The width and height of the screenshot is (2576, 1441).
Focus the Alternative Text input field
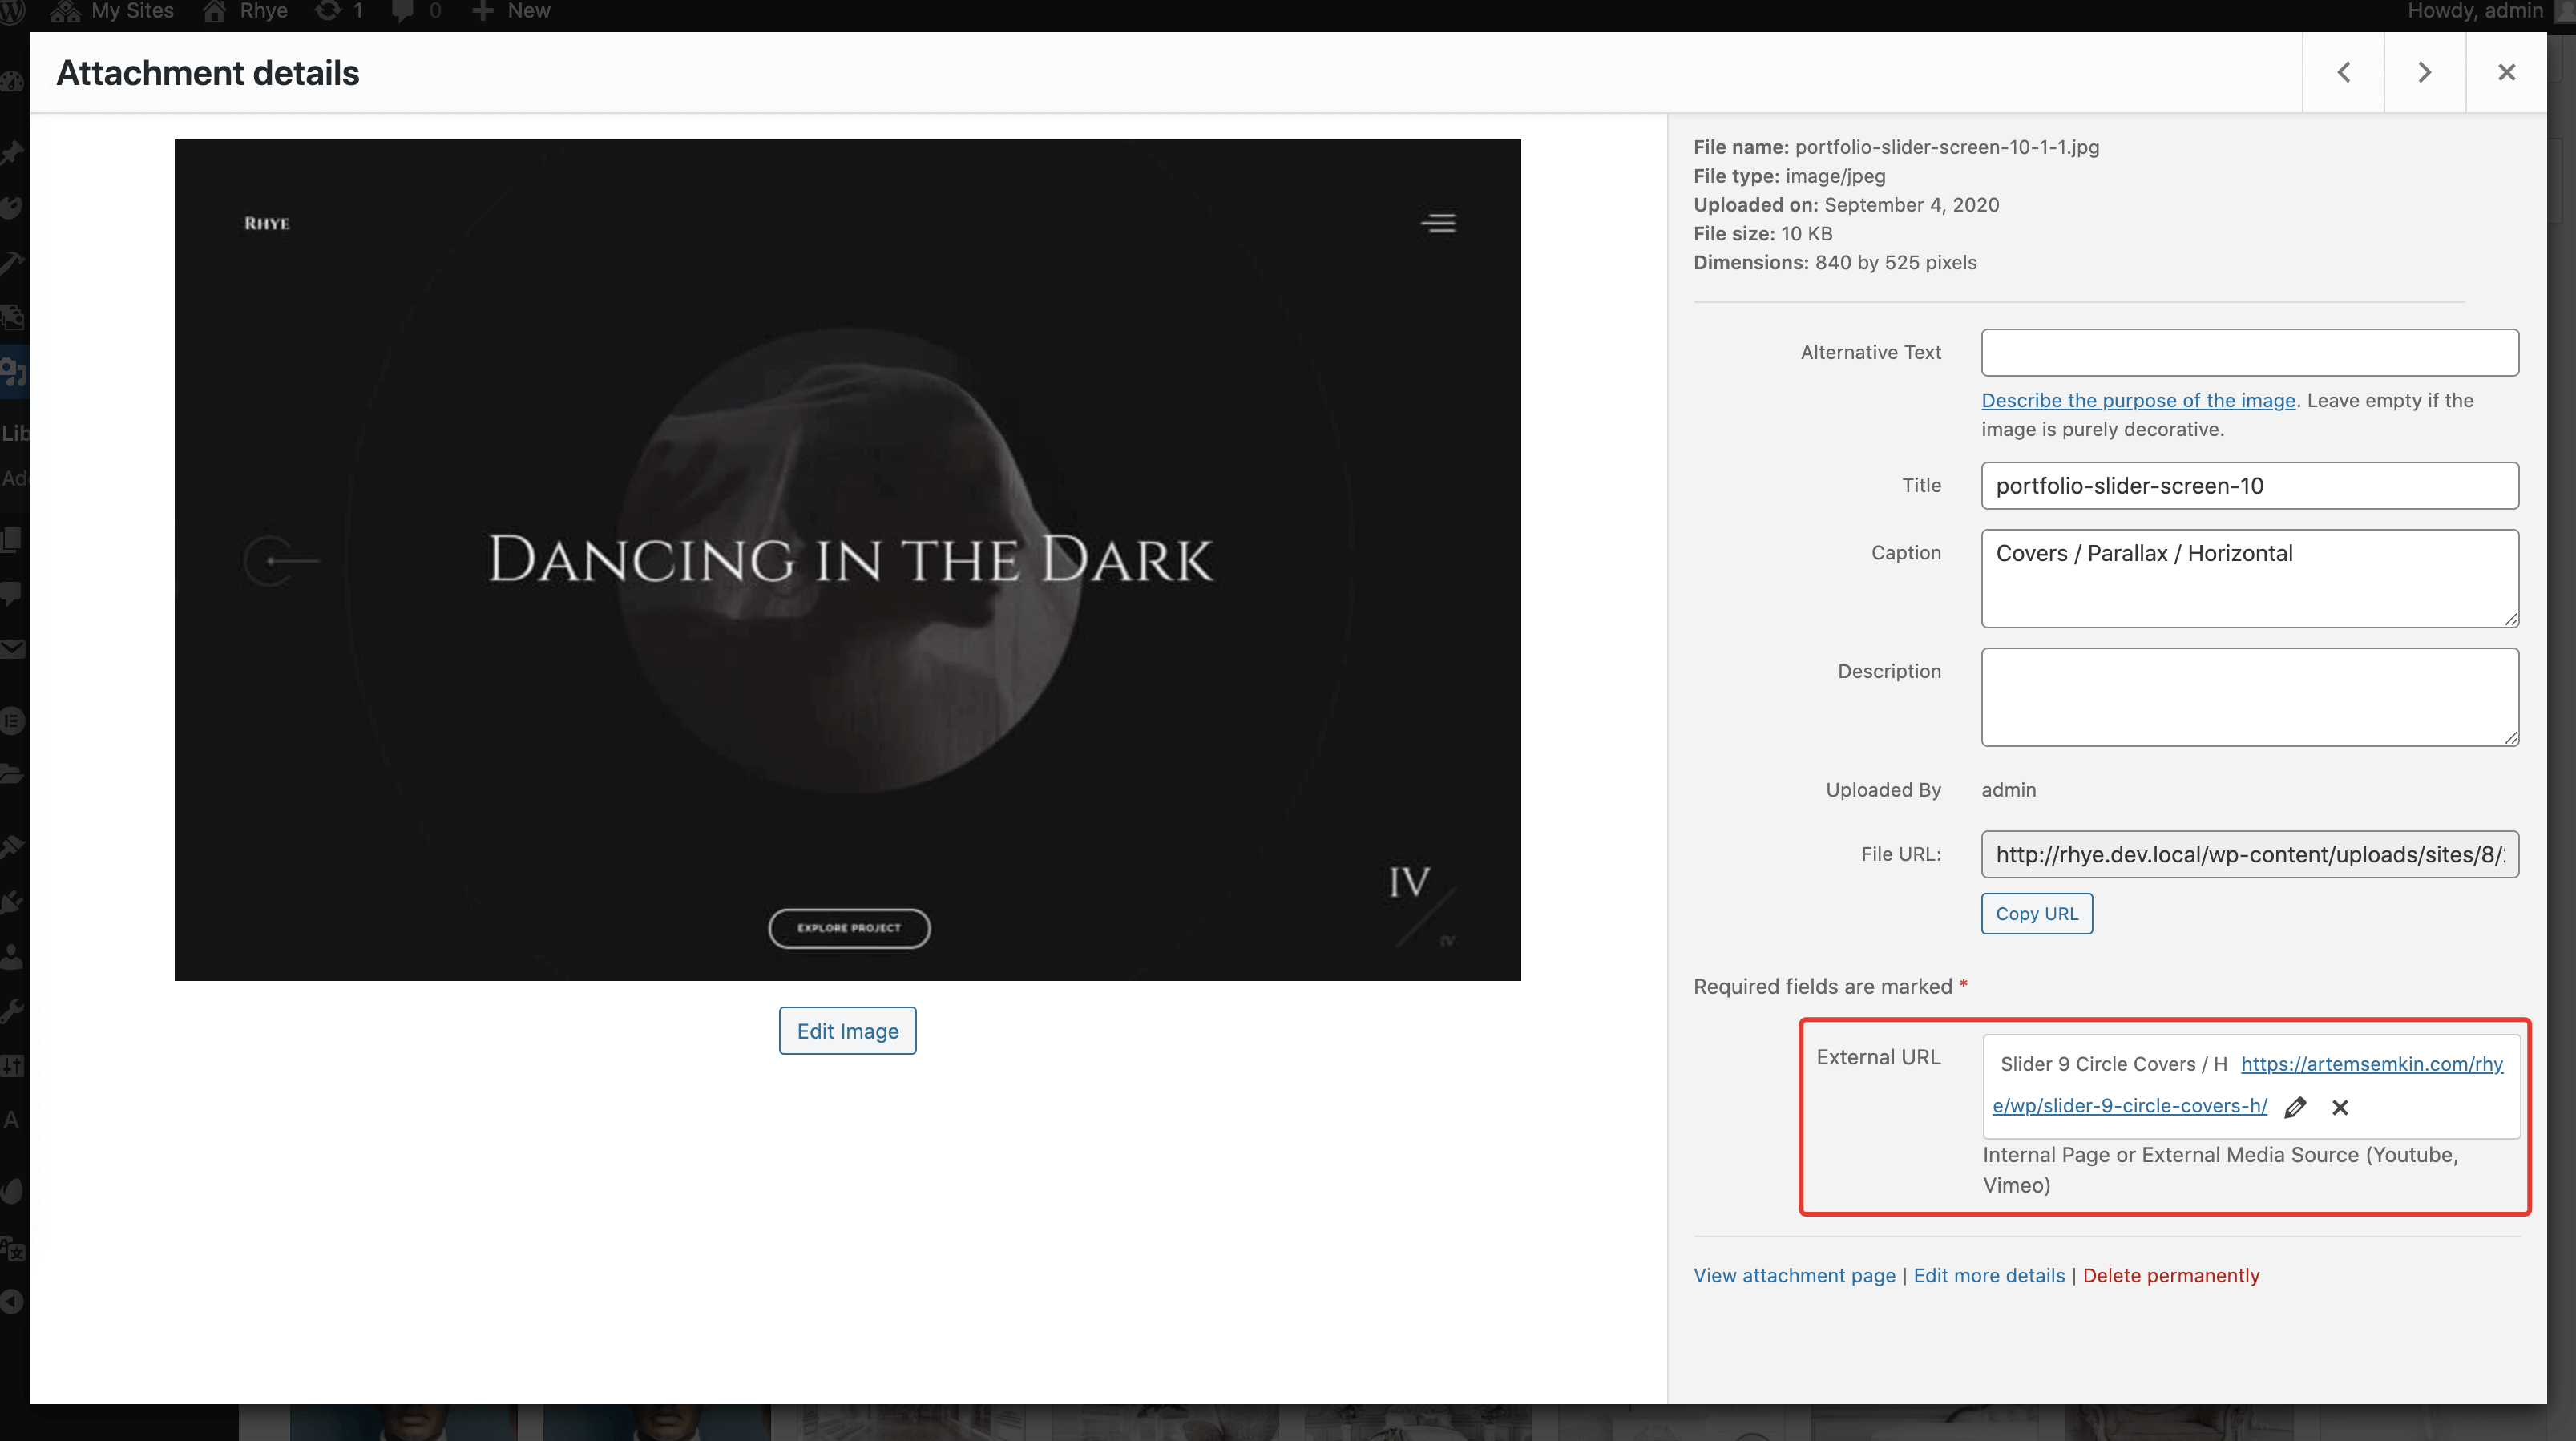[2249, 352]
